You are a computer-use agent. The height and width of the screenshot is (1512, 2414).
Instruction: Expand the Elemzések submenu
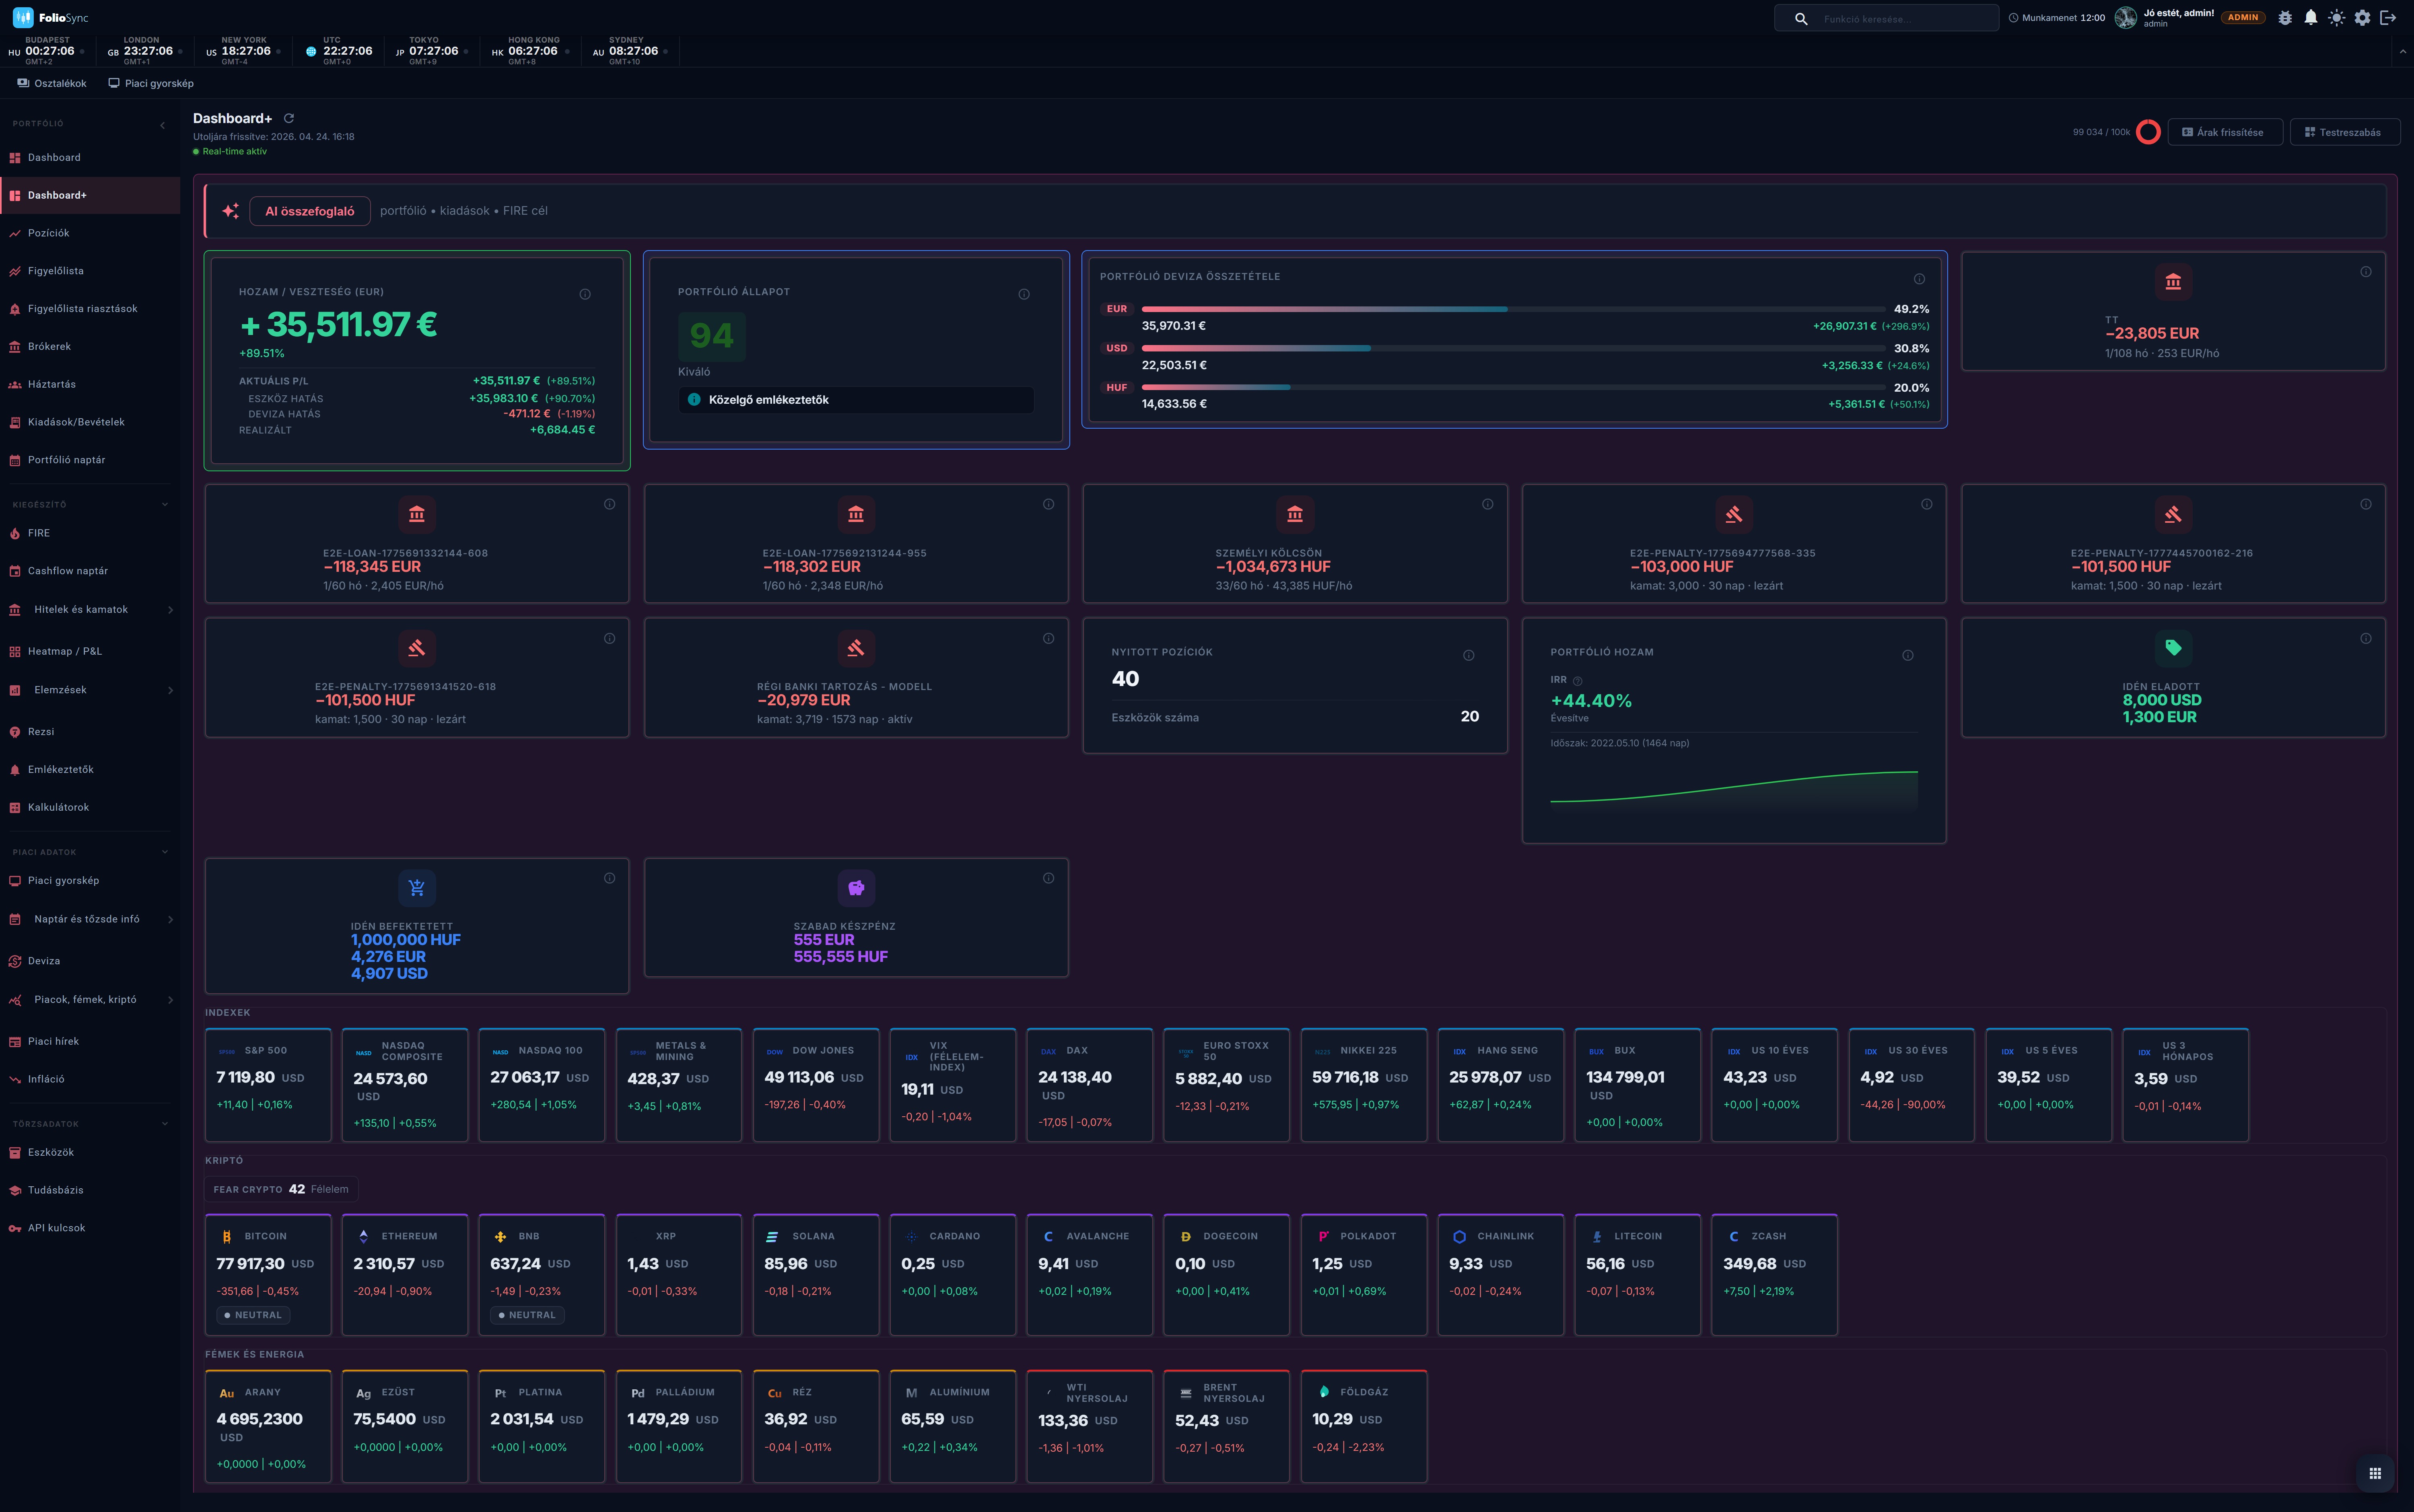pyautogui.click(x=170, y=690)
